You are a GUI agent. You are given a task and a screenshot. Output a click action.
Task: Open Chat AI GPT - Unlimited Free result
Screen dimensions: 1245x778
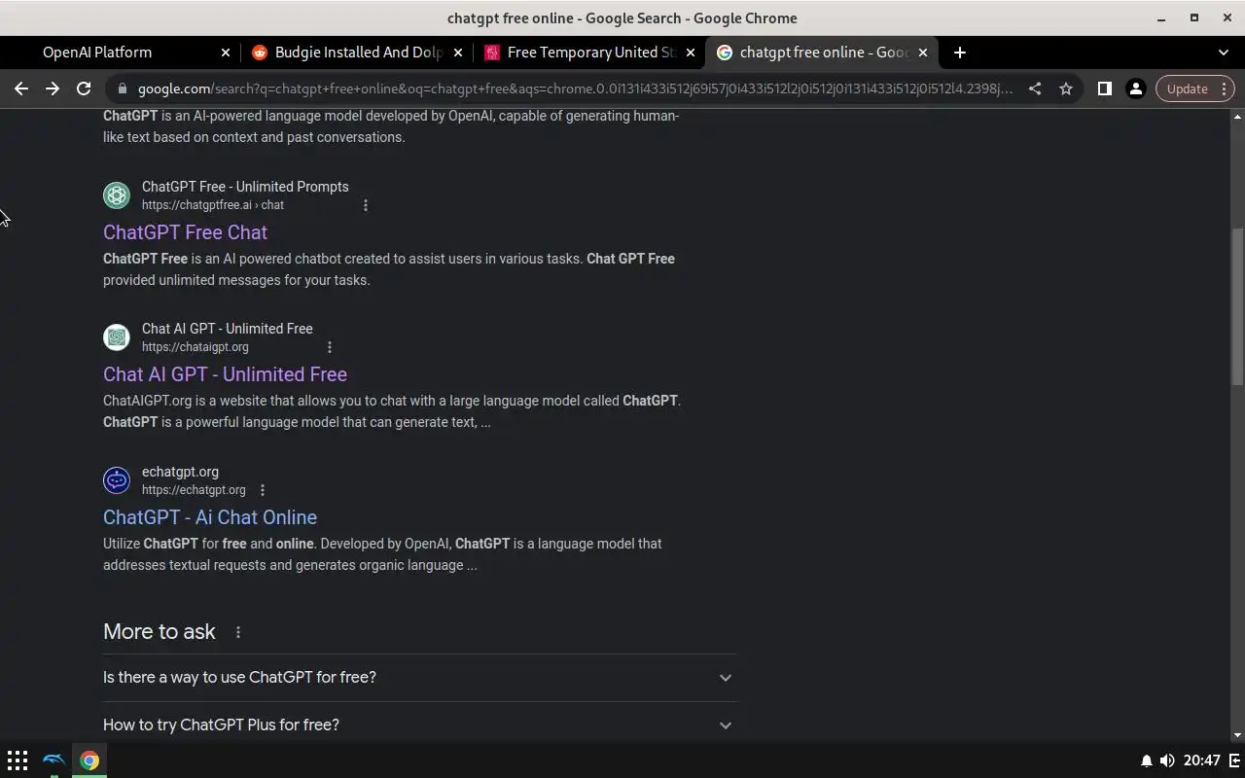(x=225, y=374)
